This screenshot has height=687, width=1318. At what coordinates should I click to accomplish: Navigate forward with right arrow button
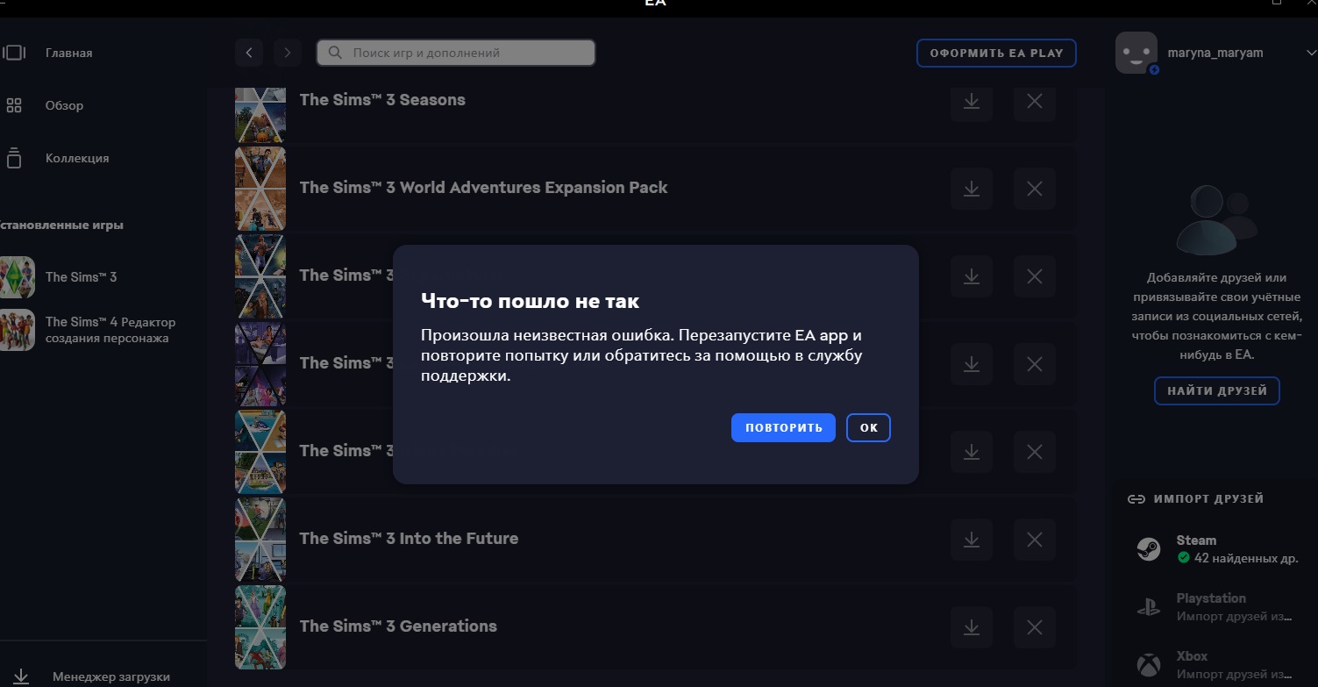tap(288, 53)
